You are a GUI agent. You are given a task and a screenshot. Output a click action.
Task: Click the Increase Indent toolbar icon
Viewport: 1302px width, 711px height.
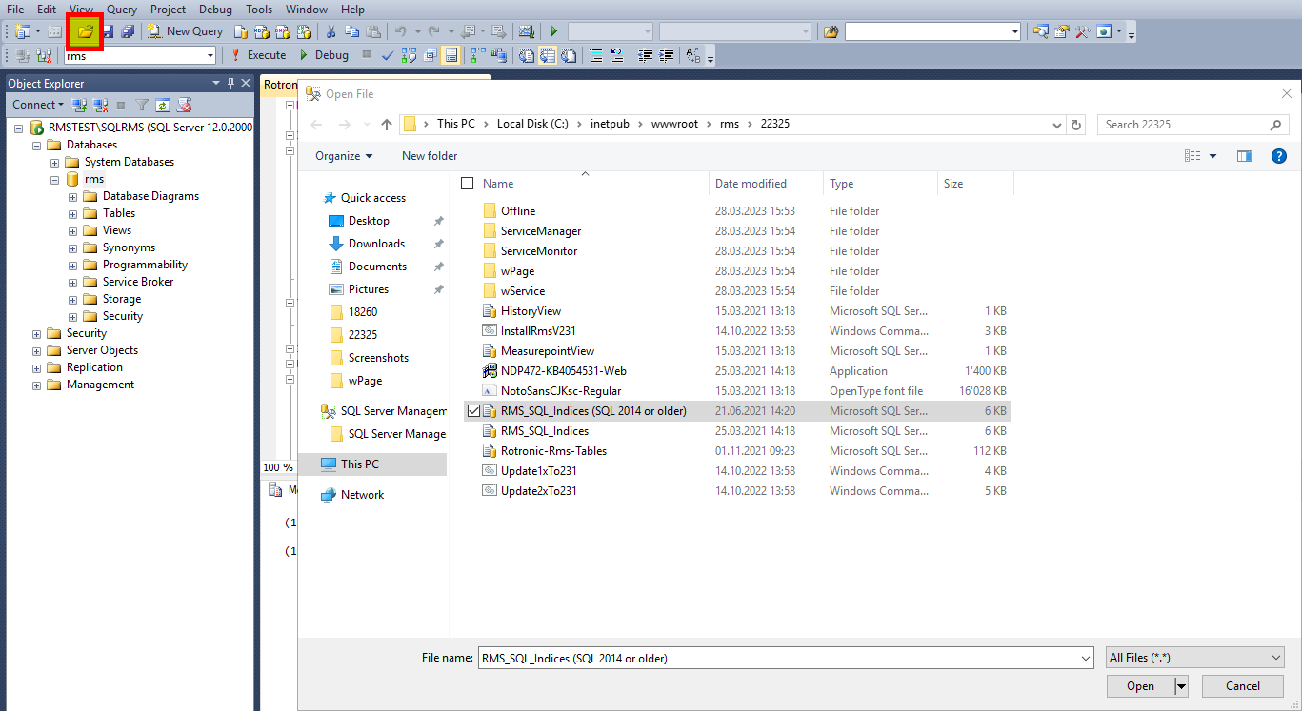pyautogui.click(x=665, y=55)
